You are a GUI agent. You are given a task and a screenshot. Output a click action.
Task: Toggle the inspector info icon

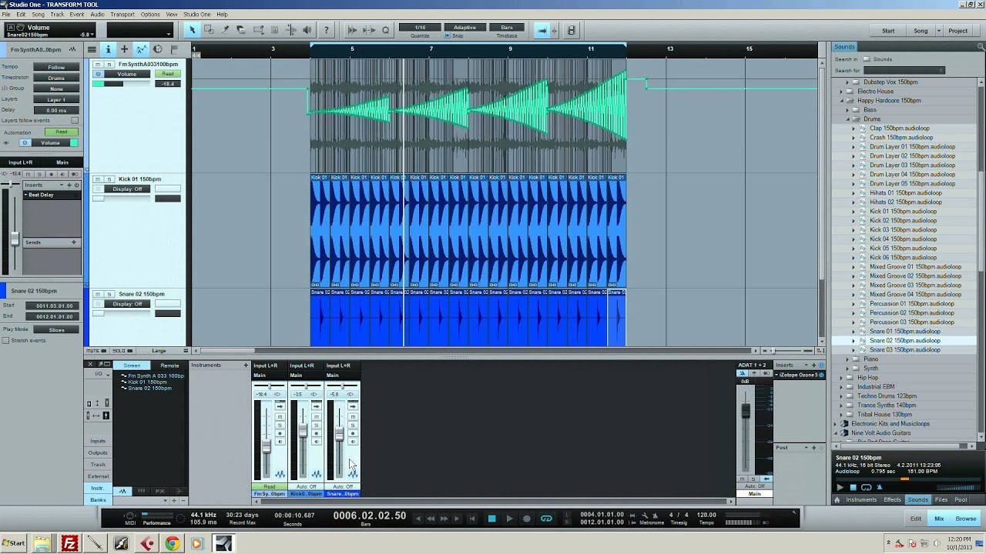[108, 49]
